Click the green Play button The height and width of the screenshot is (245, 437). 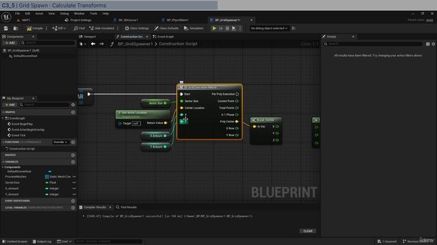[214, 29]
